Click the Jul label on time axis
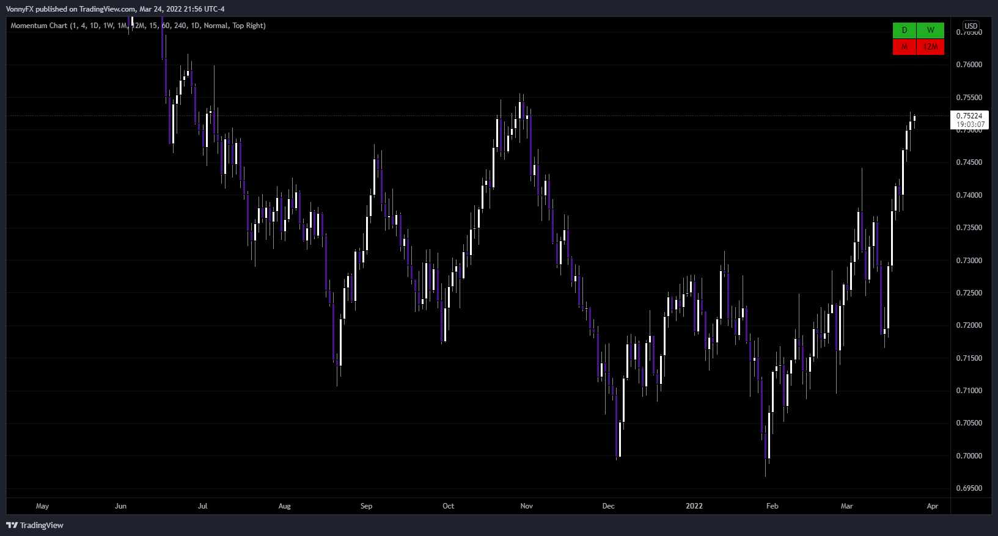The image size is (998, 536). pyautogui.click(x=202, y=506)
